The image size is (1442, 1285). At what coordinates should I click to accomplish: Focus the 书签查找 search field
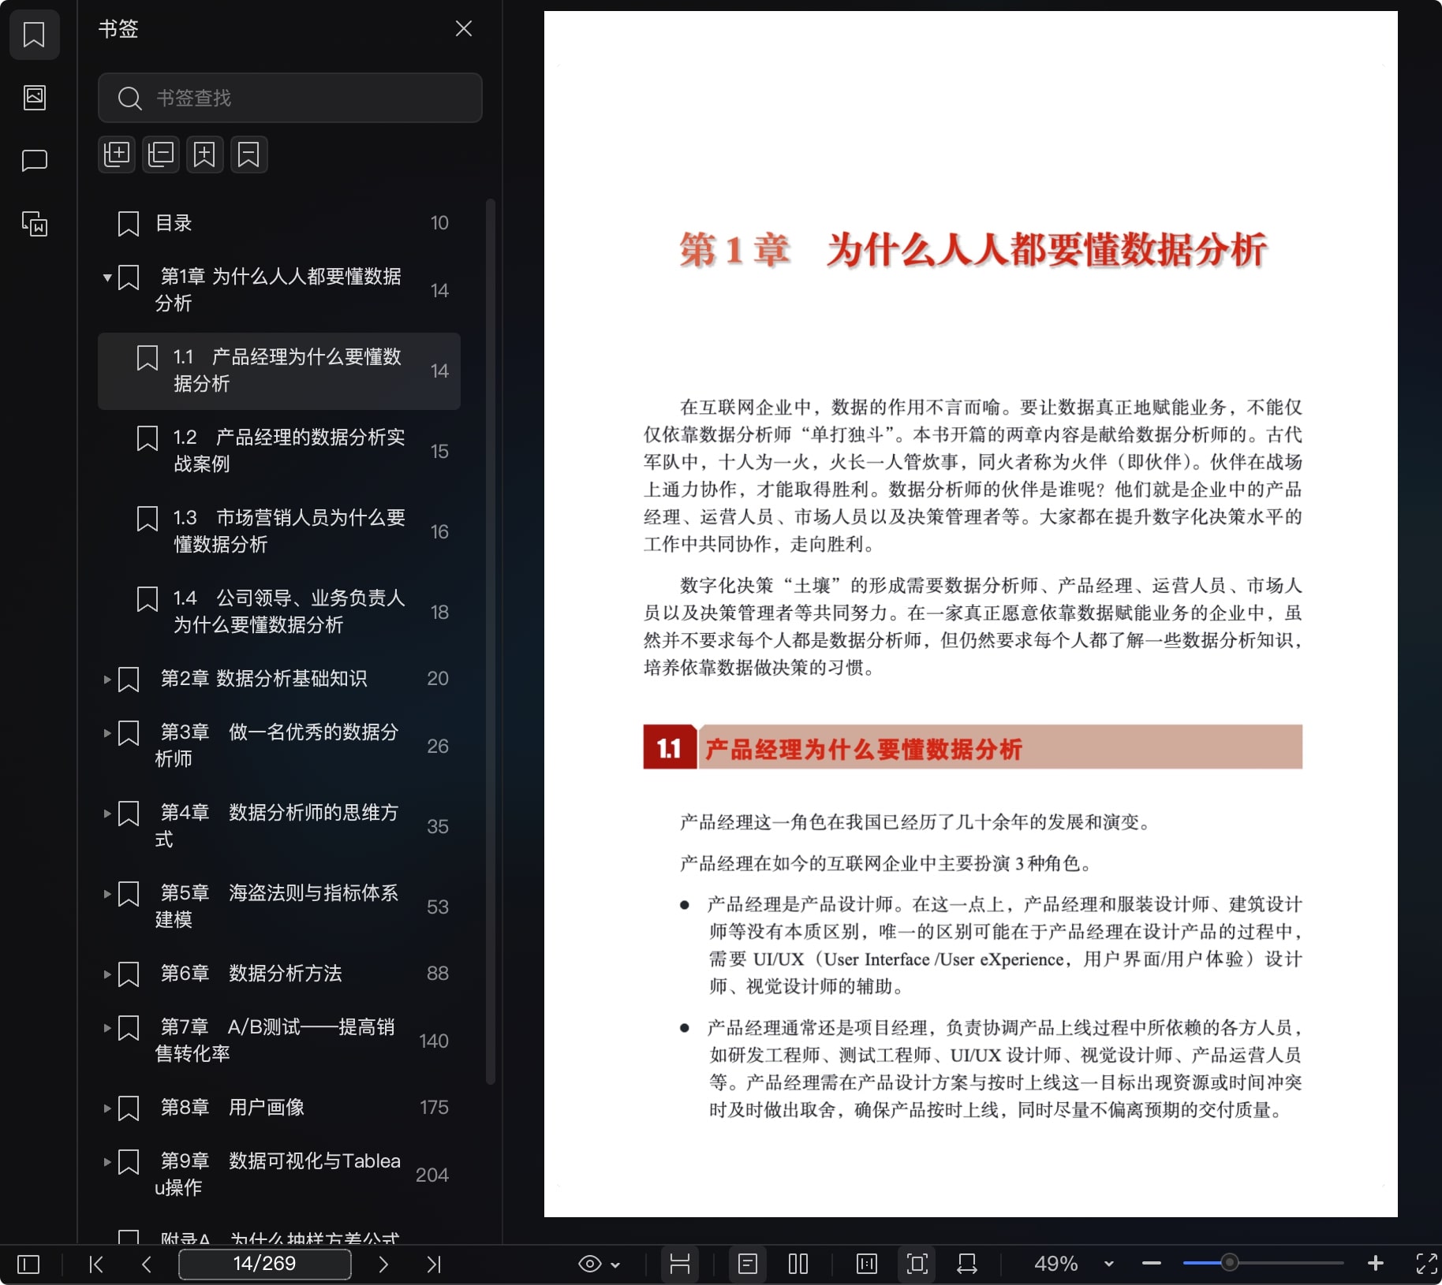(x=290, y=98)
